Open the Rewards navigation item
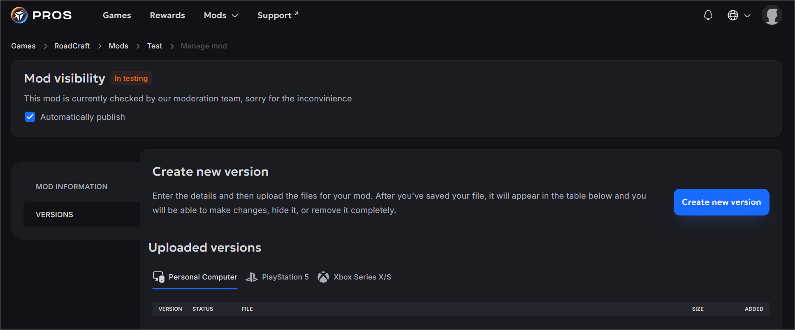795x330 pixels. coord(167,15)
